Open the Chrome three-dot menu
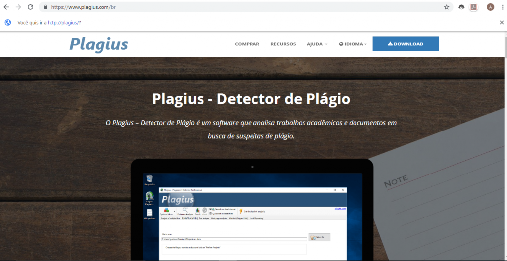The height and width of the screenshot is (261, 507). coord(502,7)
